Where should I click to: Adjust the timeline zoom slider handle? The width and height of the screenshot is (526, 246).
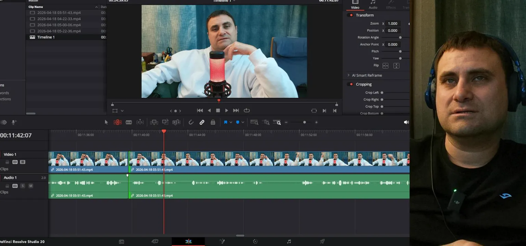[304, 122]
